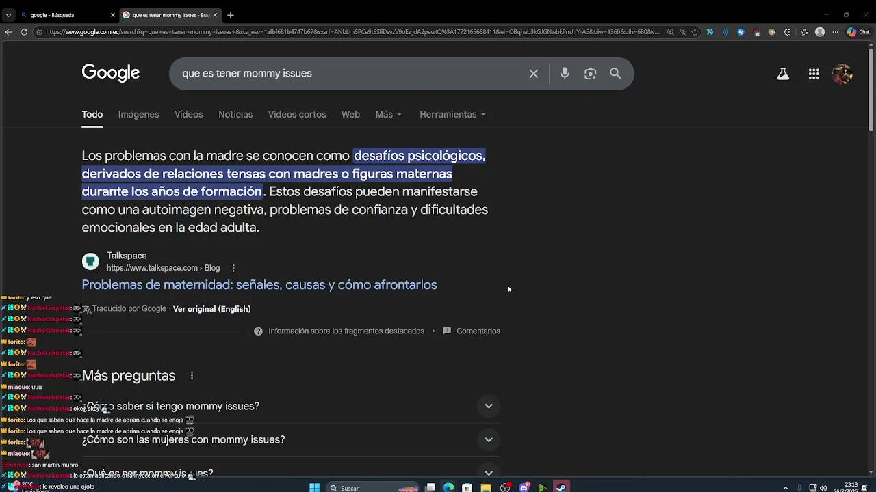Open Copilot Chat in the browser toolbar
This screenshot has width=876, height=492.
point(858,32)
